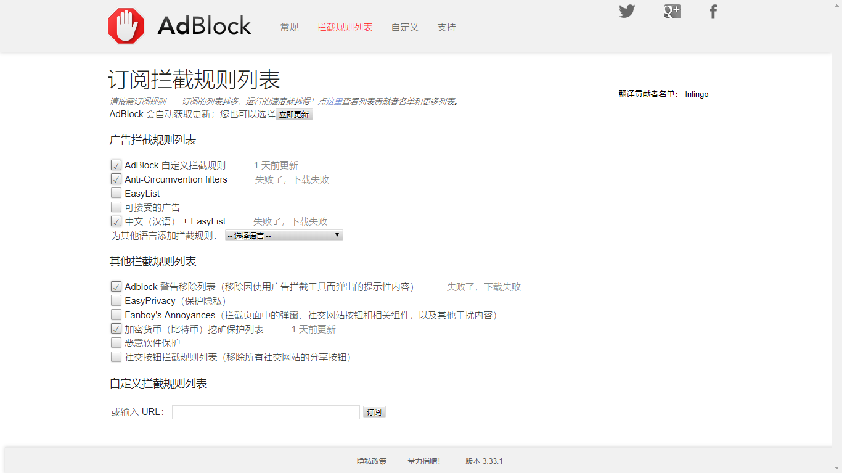Enable 恶意软件保护 checkbox
Screen dimensions: 842x473
tap(116, 343)
